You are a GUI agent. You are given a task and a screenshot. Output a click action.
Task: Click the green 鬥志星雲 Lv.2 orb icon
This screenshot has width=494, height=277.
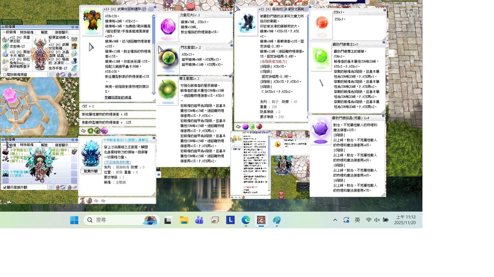coord(168,57)
